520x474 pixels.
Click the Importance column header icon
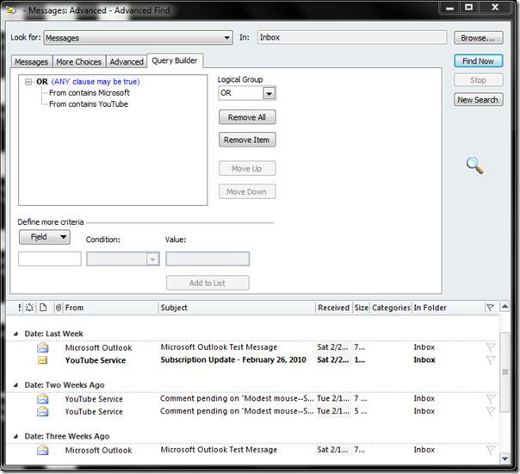(x=20, y=308)
